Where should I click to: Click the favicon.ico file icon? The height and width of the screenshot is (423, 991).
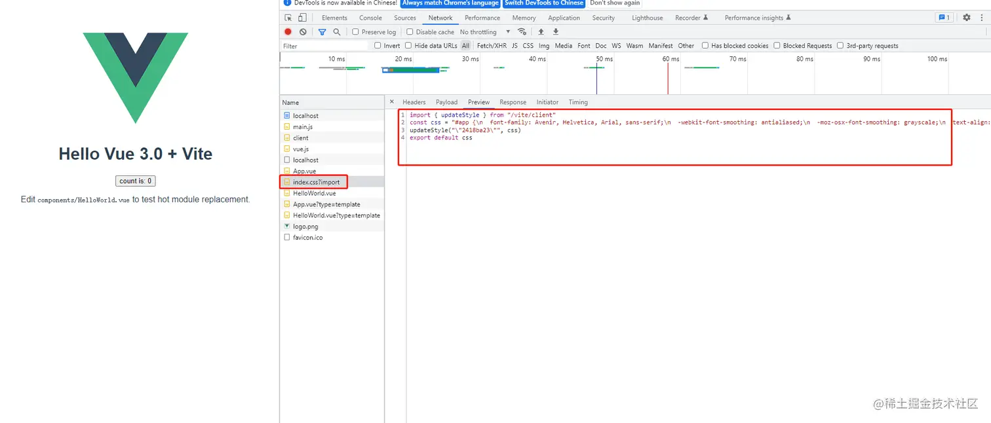click(287, 237)
